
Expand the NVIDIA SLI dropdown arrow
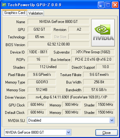tap(112, 120)
